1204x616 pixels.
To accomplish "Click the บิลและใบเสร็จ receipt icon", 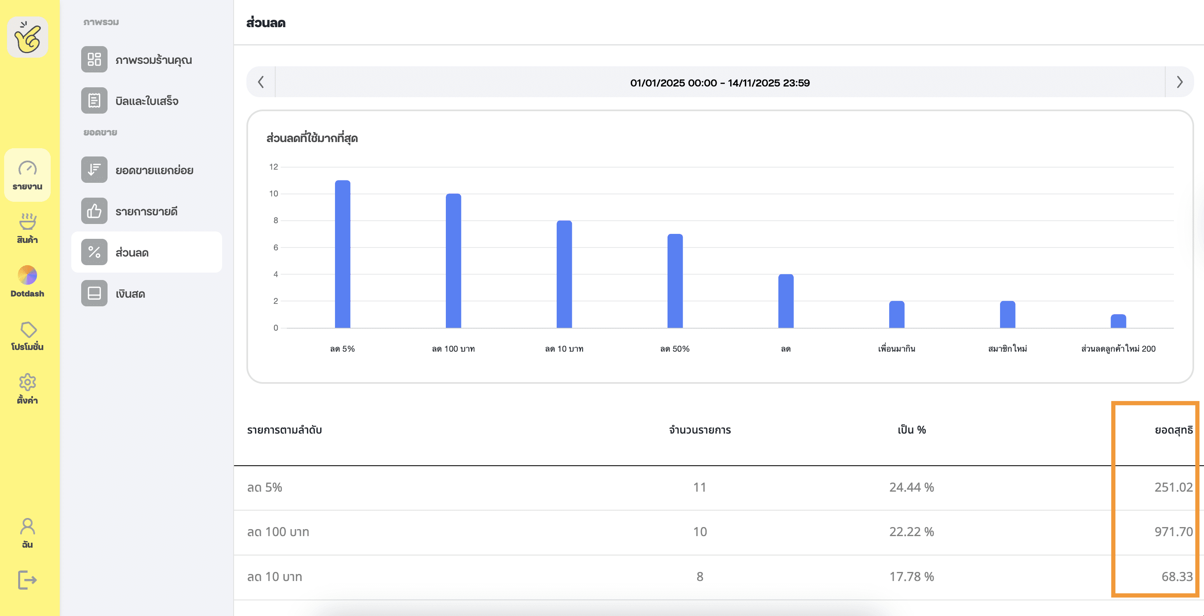I will [x=94, y=100].
